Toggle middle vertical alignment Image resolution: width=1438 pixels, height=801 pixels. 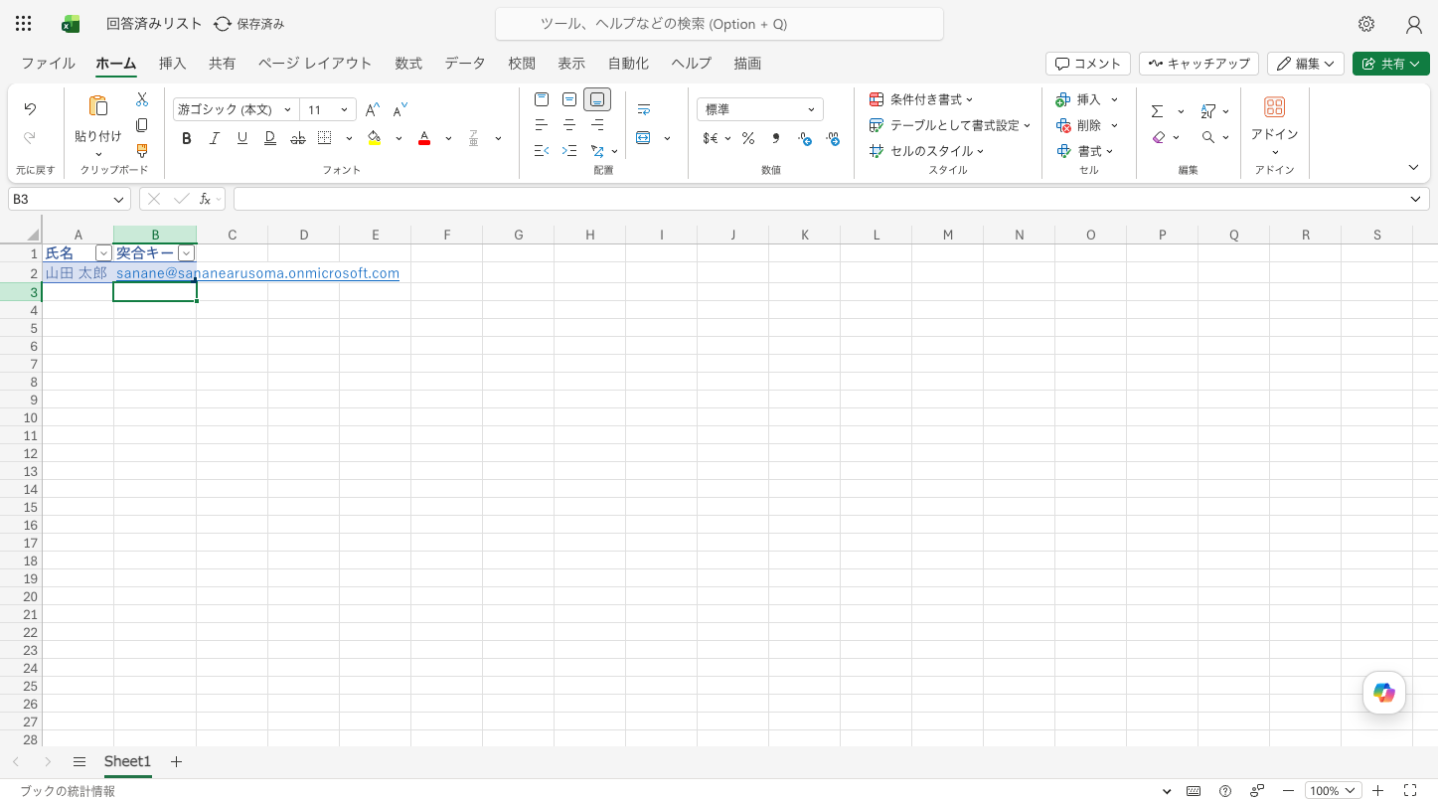pos(569,99)
